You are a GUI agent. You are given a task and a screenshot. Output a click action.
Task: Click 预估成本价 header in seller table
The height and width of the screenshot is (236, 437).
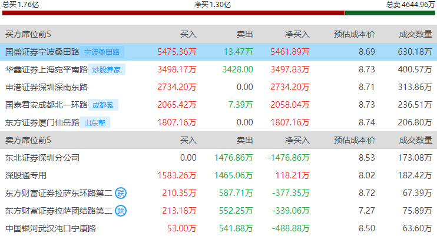tap(354, 140)
